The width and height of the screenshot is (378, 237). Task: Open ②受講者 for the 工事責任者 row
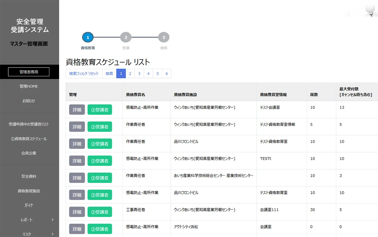(x=100, y=212)
